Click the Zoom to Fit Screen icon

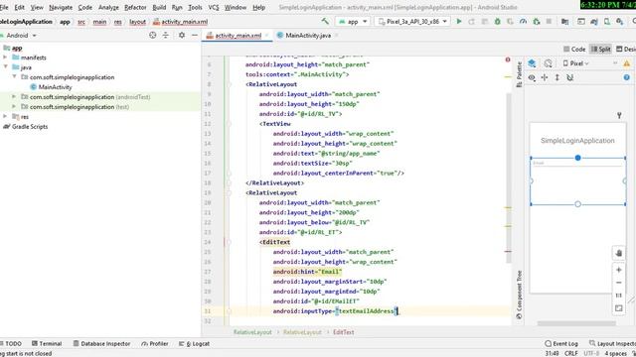[618, 308]
